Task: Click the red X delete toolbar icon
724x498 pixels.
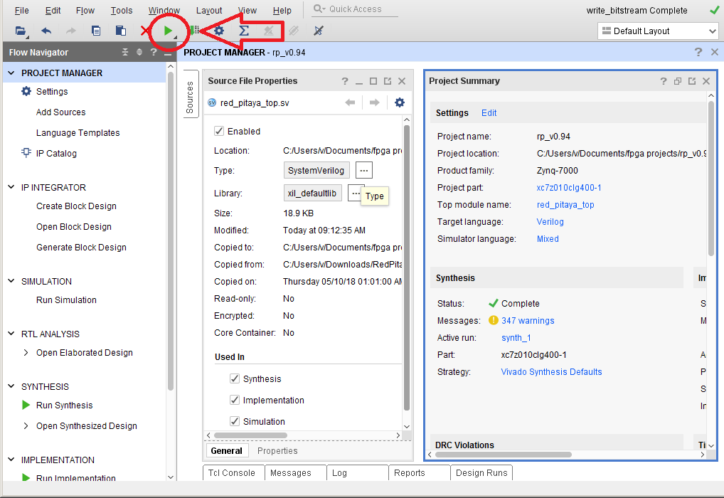Action: click(x=145, y=31)
